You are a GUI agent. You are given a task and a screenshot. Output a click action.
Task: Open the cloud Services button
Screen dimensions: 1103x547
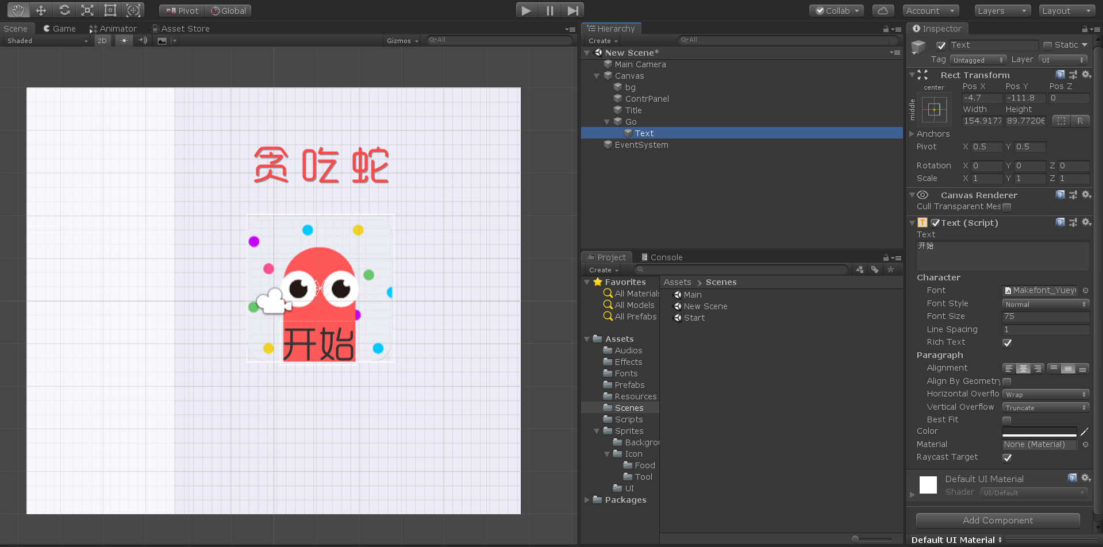tap(883, 10)
